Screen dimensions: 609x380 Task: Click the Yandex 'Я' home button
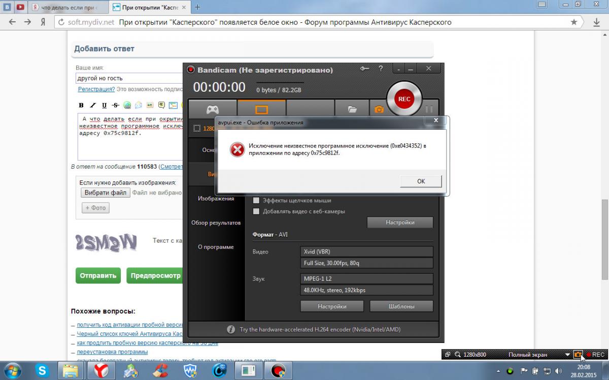click(43, 22)
